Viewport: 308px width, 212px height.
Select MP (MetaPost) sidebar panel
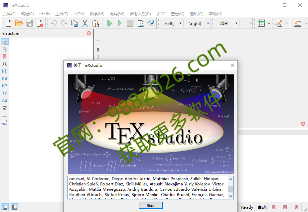click(5, 86)
